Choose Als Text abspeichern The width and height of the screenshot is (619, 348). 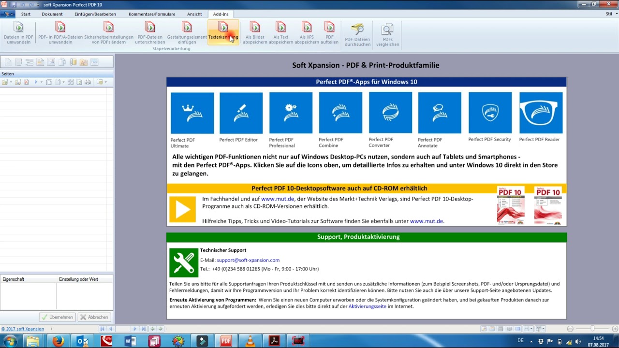(x=281, y=33)
